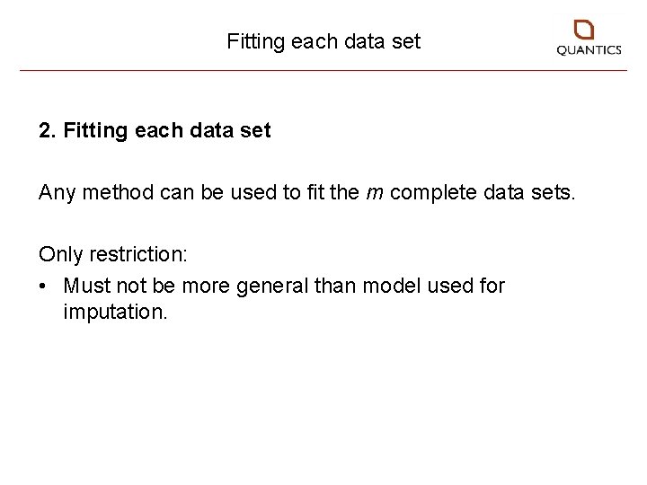Image resolution: width=647 pixels, height=485 pixels.
Task: Click the QUANTICS wordmark text
Action: pos(589,51)
